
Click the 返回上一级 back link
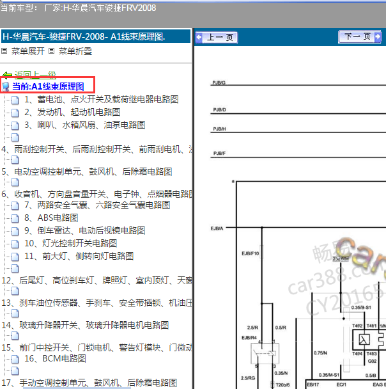click(x=35, y=74)
